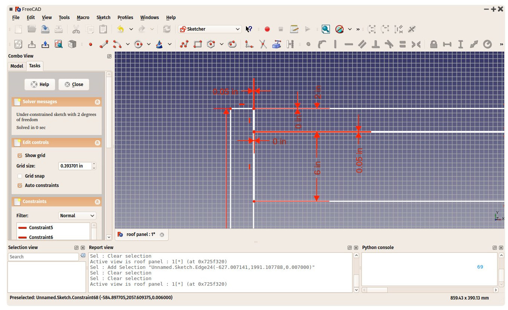Open the draw style dropdown arrow
Screen dimensions: 508x310
coord(350,29)
